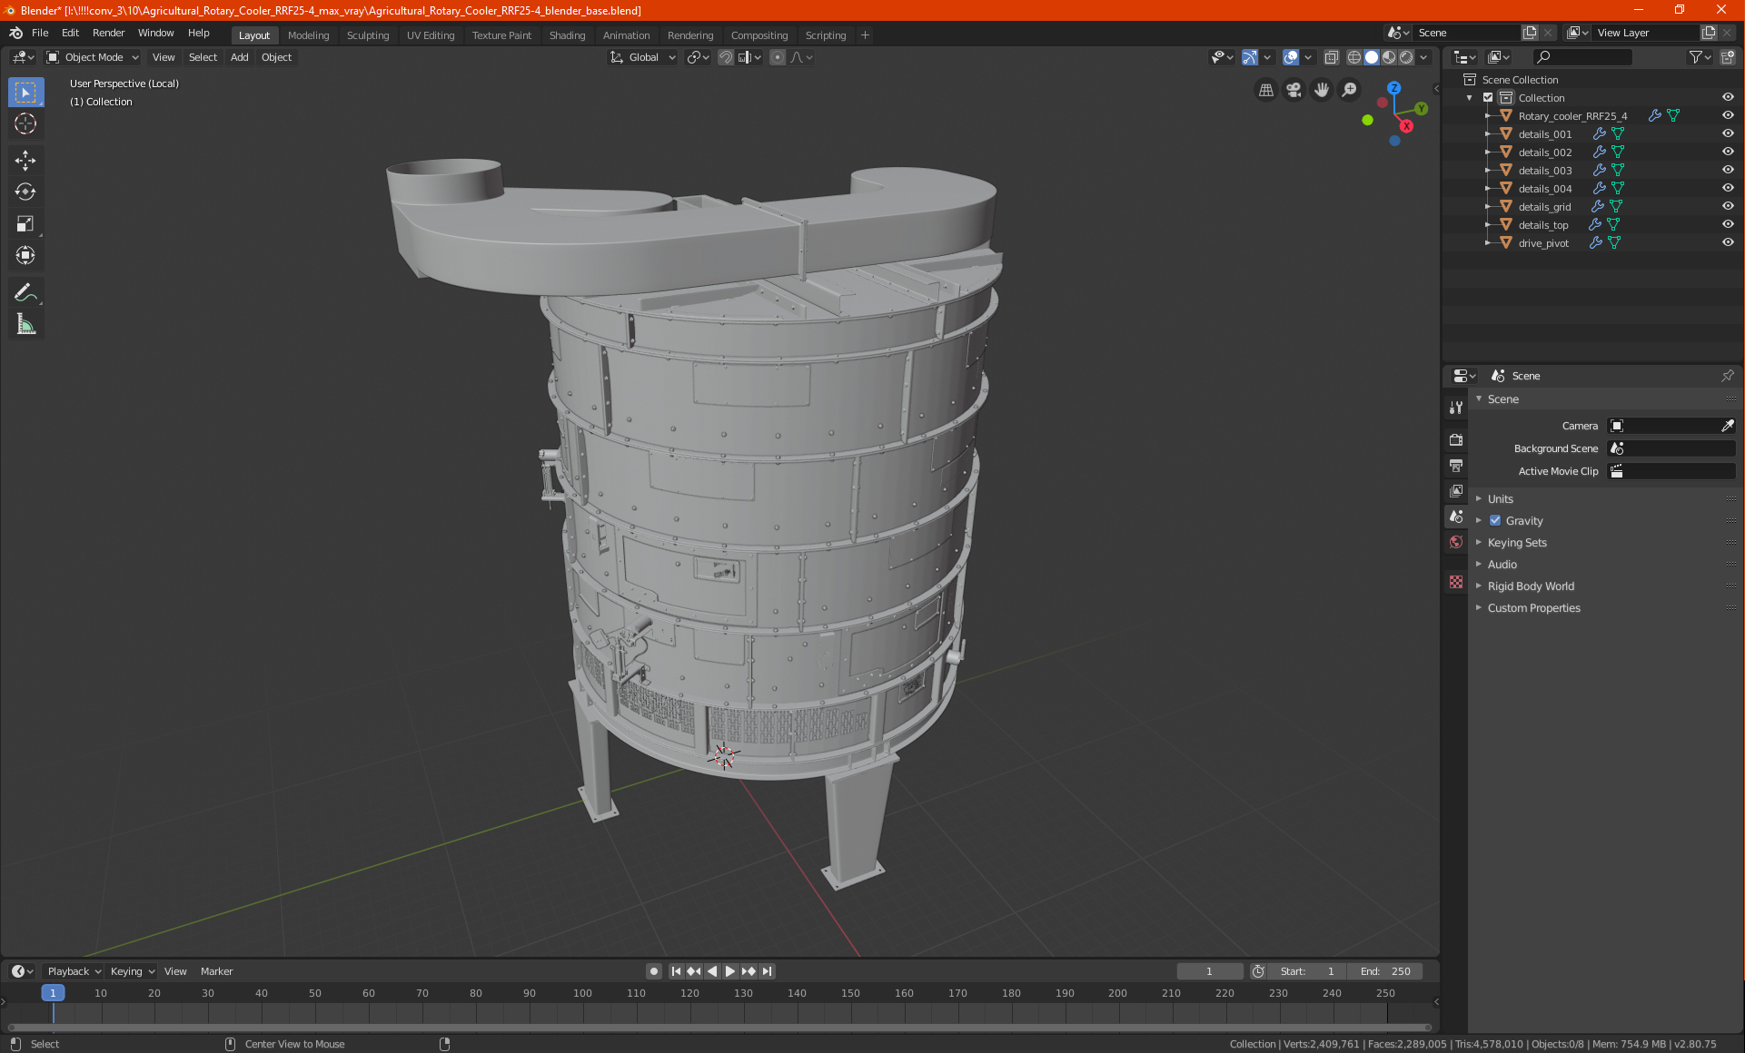Click frame 100 on the timeline
Image resolution: width=1745 pixels, height=1053 pixels.
click(x=582, y=994)
